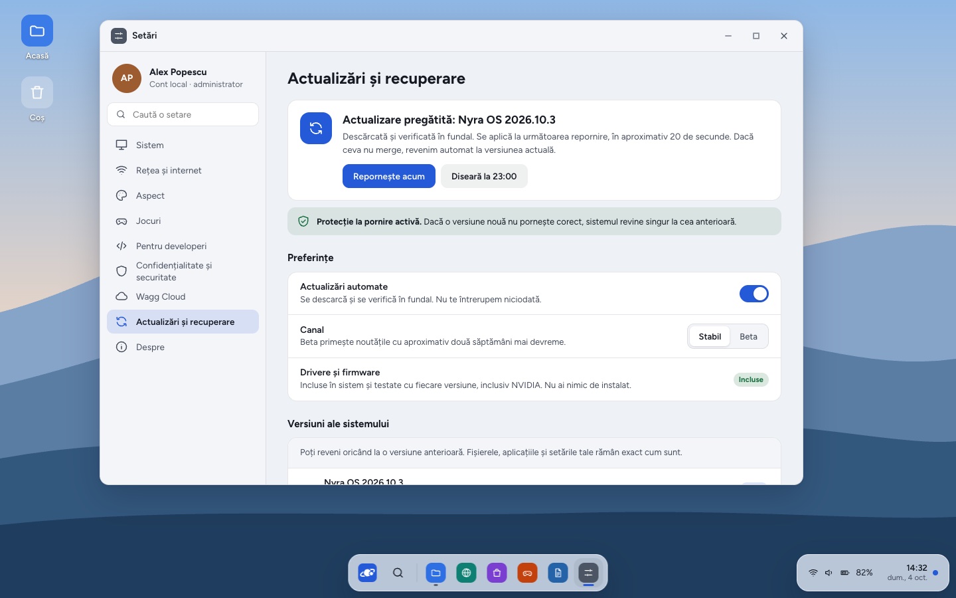Click the Repornește acum button

point(389,176)
